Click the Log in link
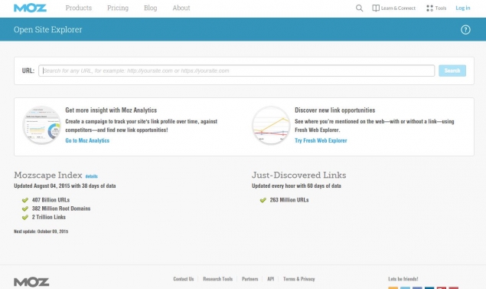Image resolution: width=486 pixels, height=289 pixels. [463, 8]
